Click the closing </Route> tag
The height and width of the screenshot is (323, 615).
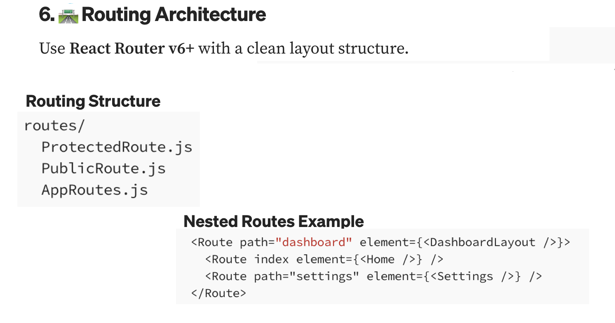click(x=218, y=293)
